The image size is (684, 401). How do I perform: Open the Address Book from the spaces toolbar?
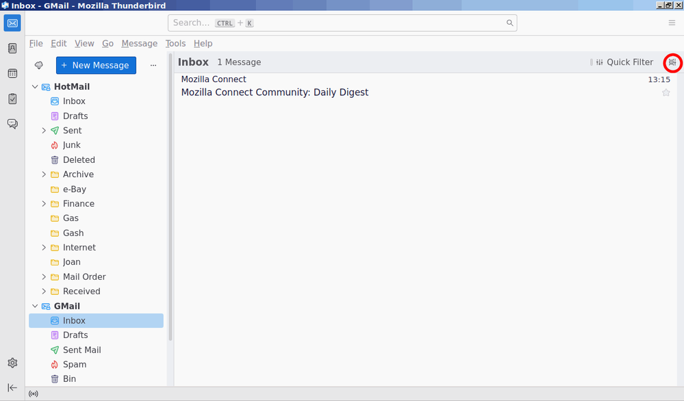(12, 49)
